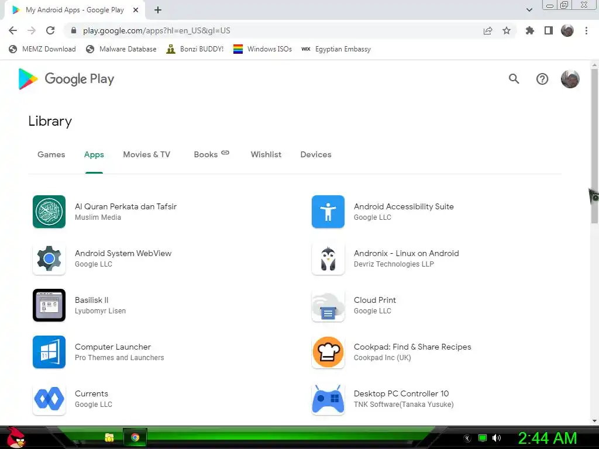Open the Angry Birds start button on taskbar
This screenshot has height=449, width=599.
[16, 437]
